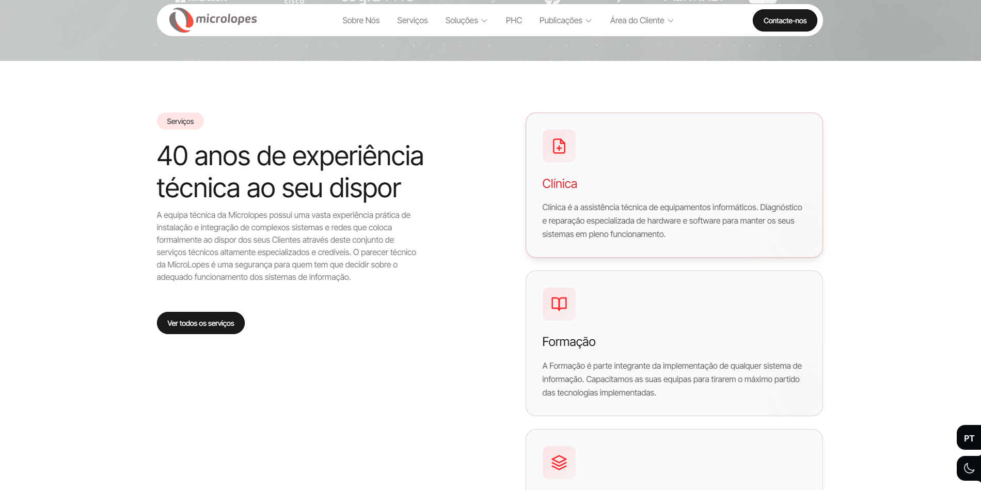Open the Formação service heading
The image size is (981, 490).
coord(569,342)
